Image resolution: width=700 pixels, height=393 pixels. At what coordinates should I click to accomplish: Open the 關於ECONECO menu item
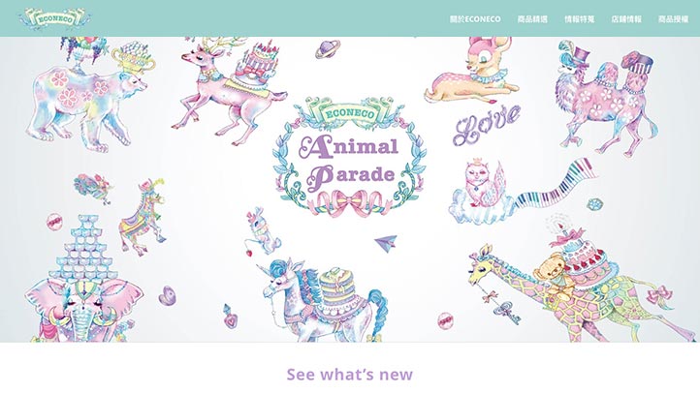tap(475, 19)
